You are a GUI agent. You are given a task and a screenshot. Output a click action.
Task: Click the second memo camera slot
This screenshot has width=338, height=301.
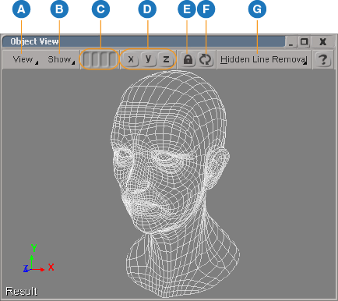tap(95, 59)
